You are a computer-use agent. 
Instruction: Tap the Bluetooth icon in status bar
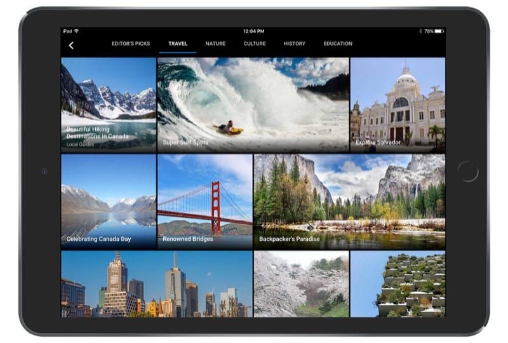pos(420,30)
